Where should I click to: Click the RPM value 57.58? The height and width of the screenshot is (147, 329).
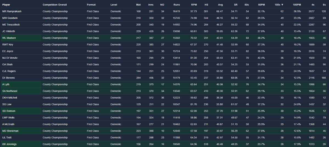(193, 131)
